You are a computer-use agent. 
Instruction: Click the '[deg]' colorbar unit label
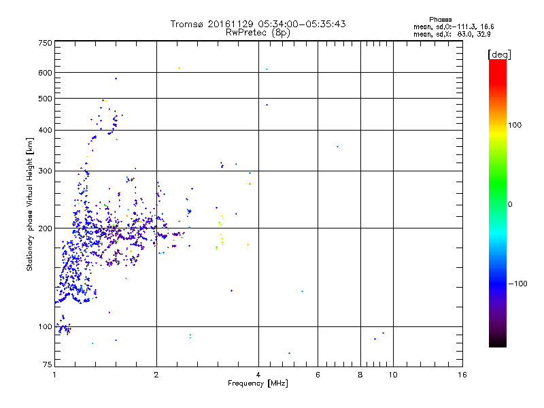(x=499, y=54)
